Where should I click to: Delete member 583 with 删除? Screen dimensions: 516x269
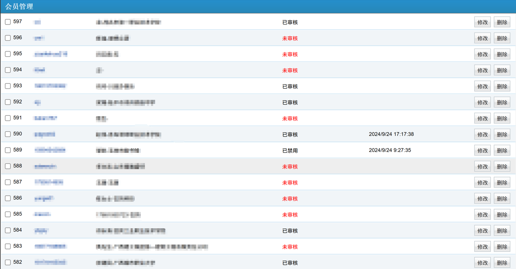[502, 247]
